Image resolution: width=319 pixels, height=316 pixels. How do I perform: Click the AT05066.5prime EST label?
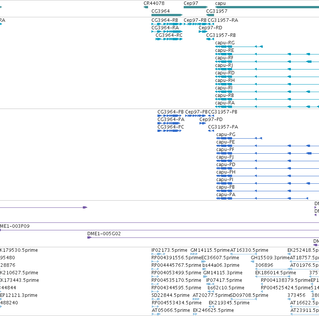coord(171,311)
